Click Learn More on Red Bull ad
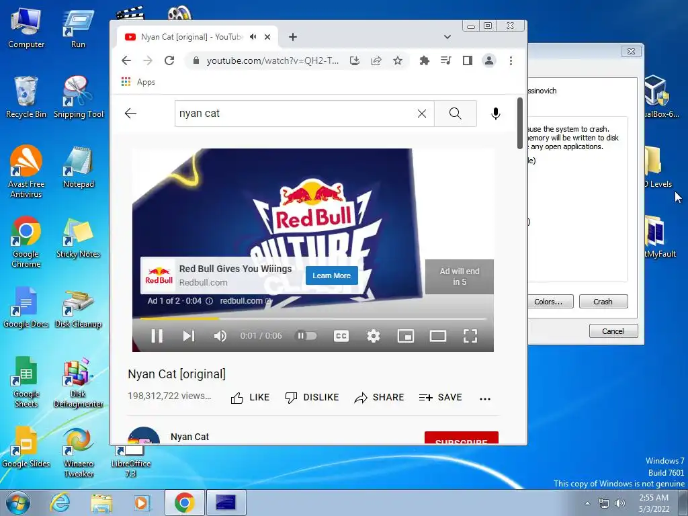The image size is (688, 516). pos(332,275)
